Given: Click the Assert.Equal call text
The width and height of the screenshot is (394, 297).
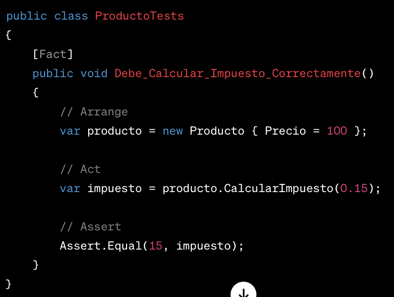Looking at the screenshot, I should tap(101, 246).
